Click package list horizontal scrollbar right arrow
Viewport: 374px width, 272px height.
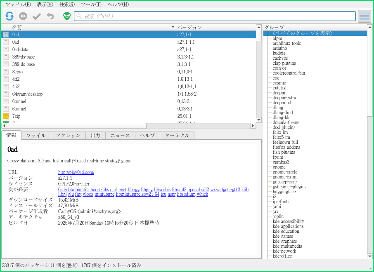pyautogui.click(x=253, y=126)
